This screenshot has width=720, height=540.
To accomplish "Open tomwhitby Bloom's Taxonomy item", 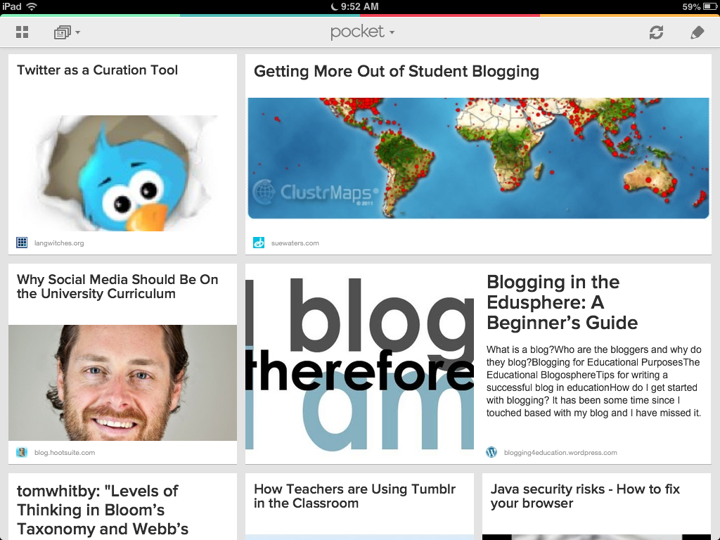I will point(103,510).
